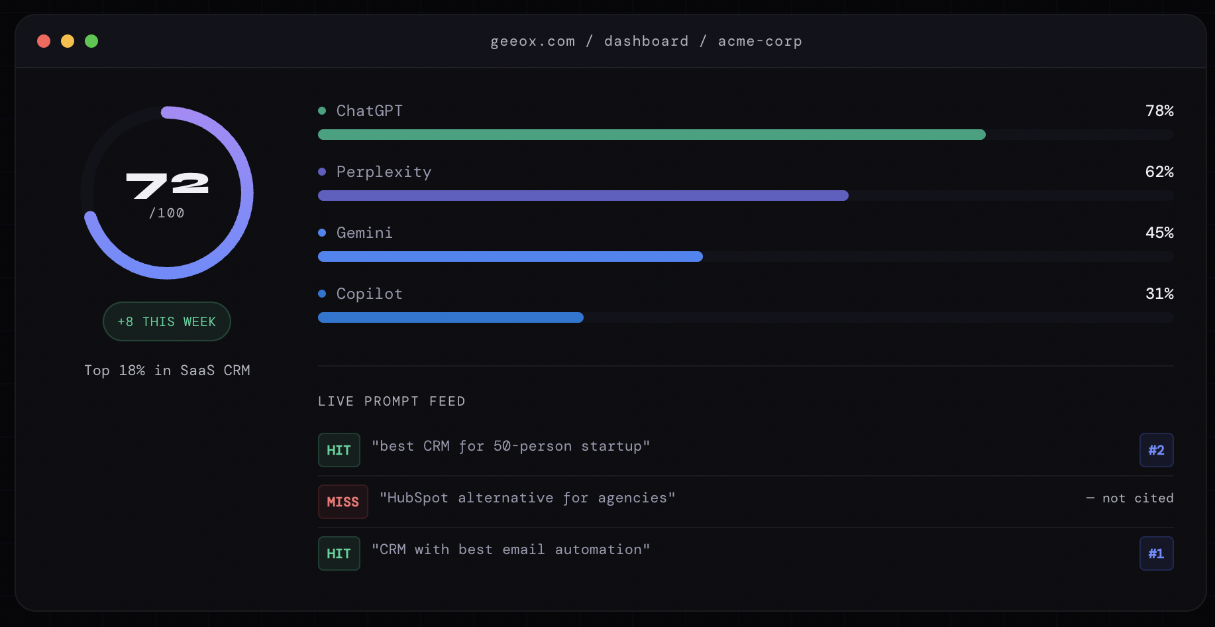
Task: Toggle ChatGPT visibility in the chart
Action: (369, 111)
